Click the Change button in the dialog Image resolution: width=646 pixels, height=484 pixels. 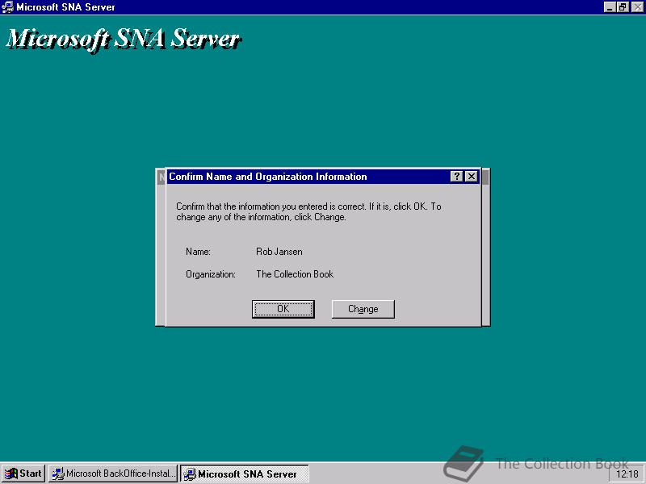[363, 309]
